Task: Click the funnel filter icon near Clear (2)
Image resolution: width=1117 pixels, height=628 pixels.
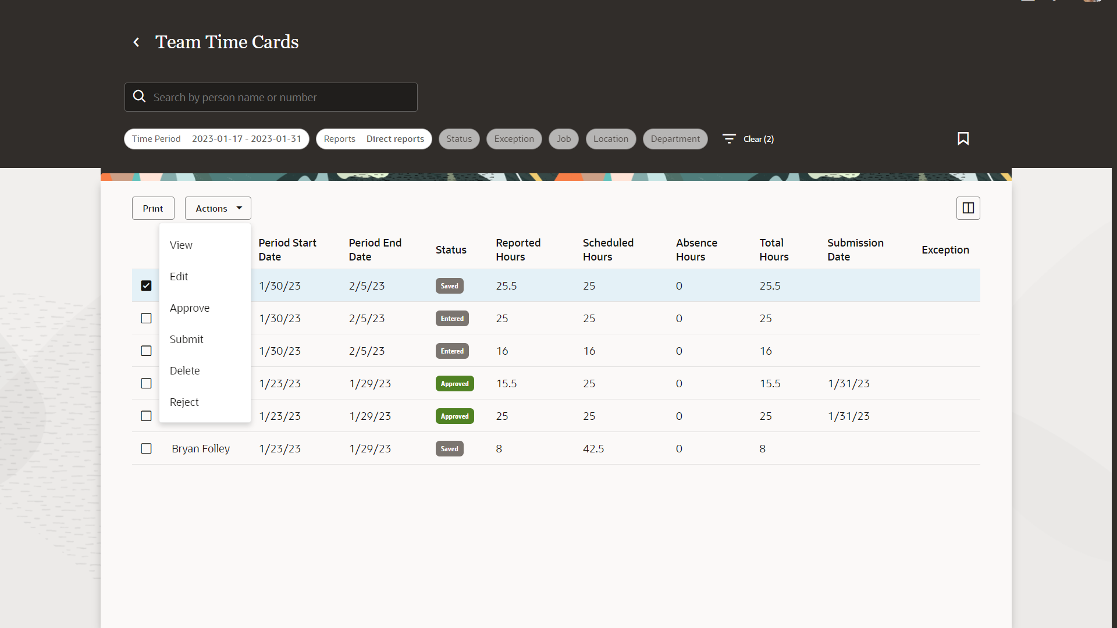Action: [x=728, y=138]
